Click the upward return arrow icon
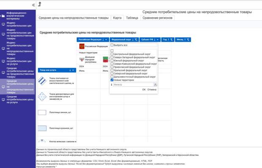The height and width of the screenshot is (168, 262). coord(40,4)
